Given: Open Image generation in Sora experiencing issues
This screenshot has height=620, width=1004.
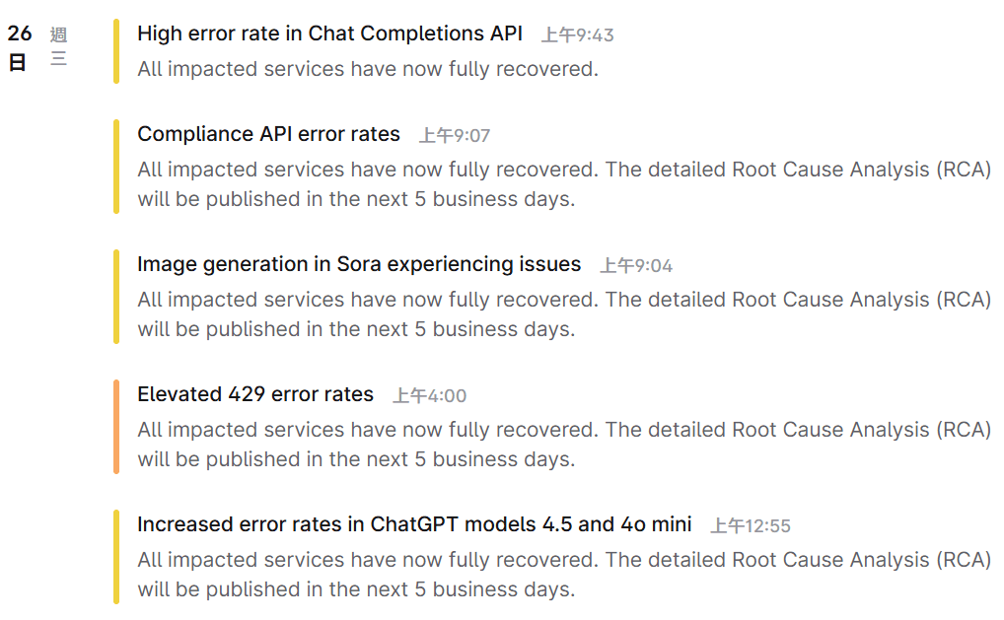Looking at the screenshot, I should point(359,264).
